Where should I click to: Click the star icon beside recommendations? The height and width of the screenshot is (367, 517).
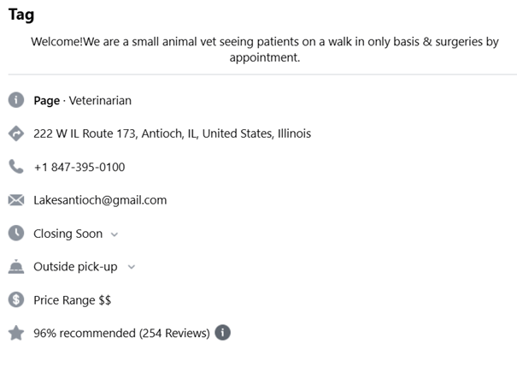point(16,333)
